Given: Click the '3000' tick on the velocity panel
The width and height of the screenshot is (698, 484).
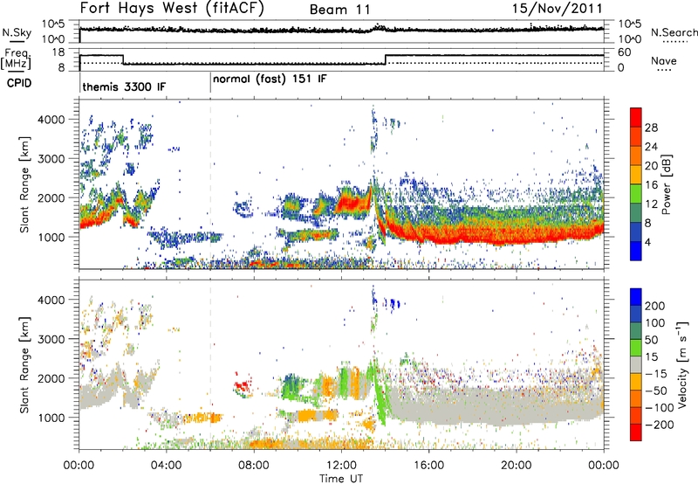Looking at the screenshot, I should 51,339.
